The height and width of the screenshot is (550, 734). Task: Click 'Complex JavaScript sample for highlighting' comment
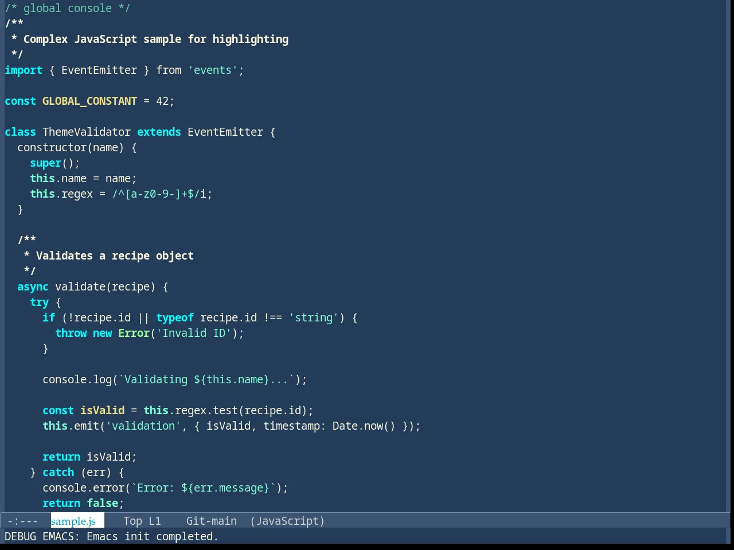156,39
